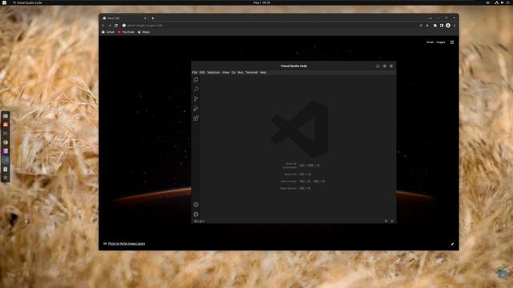Launch Chrome from the dock
The width and height of the screenshot is (513, 288).
coord(6,142)
